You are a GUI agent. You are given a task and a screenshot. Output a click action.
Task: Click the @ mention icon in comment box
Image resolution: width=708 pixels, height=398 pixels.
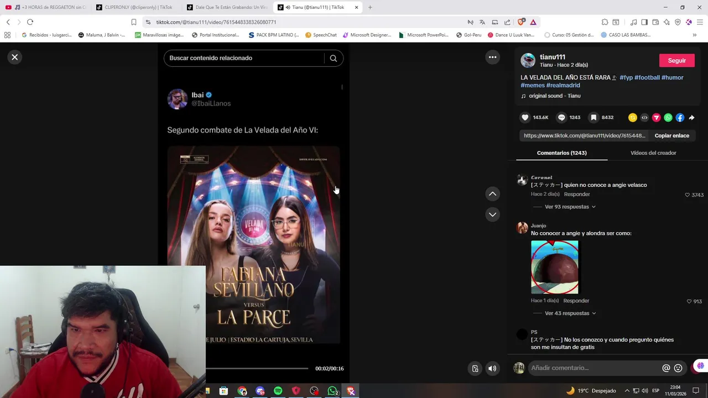pos(666,368)
